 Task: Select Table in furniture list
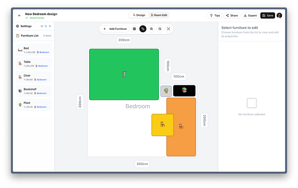pyautogui.click(x=34, y=64)
